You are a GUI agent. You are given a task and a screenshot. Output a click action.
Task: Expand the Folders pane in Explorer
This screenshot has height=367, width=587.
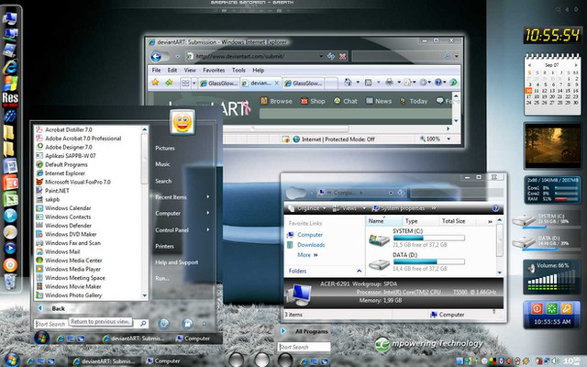(x=359, y=271)
